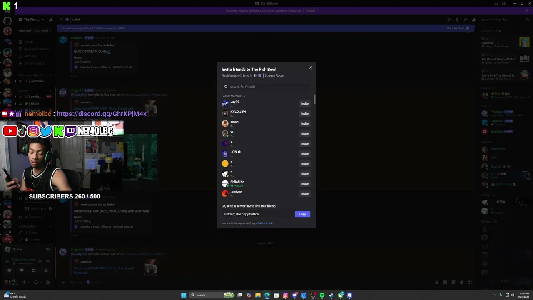Click the hidden invite link field

click(x=258, y=214)
